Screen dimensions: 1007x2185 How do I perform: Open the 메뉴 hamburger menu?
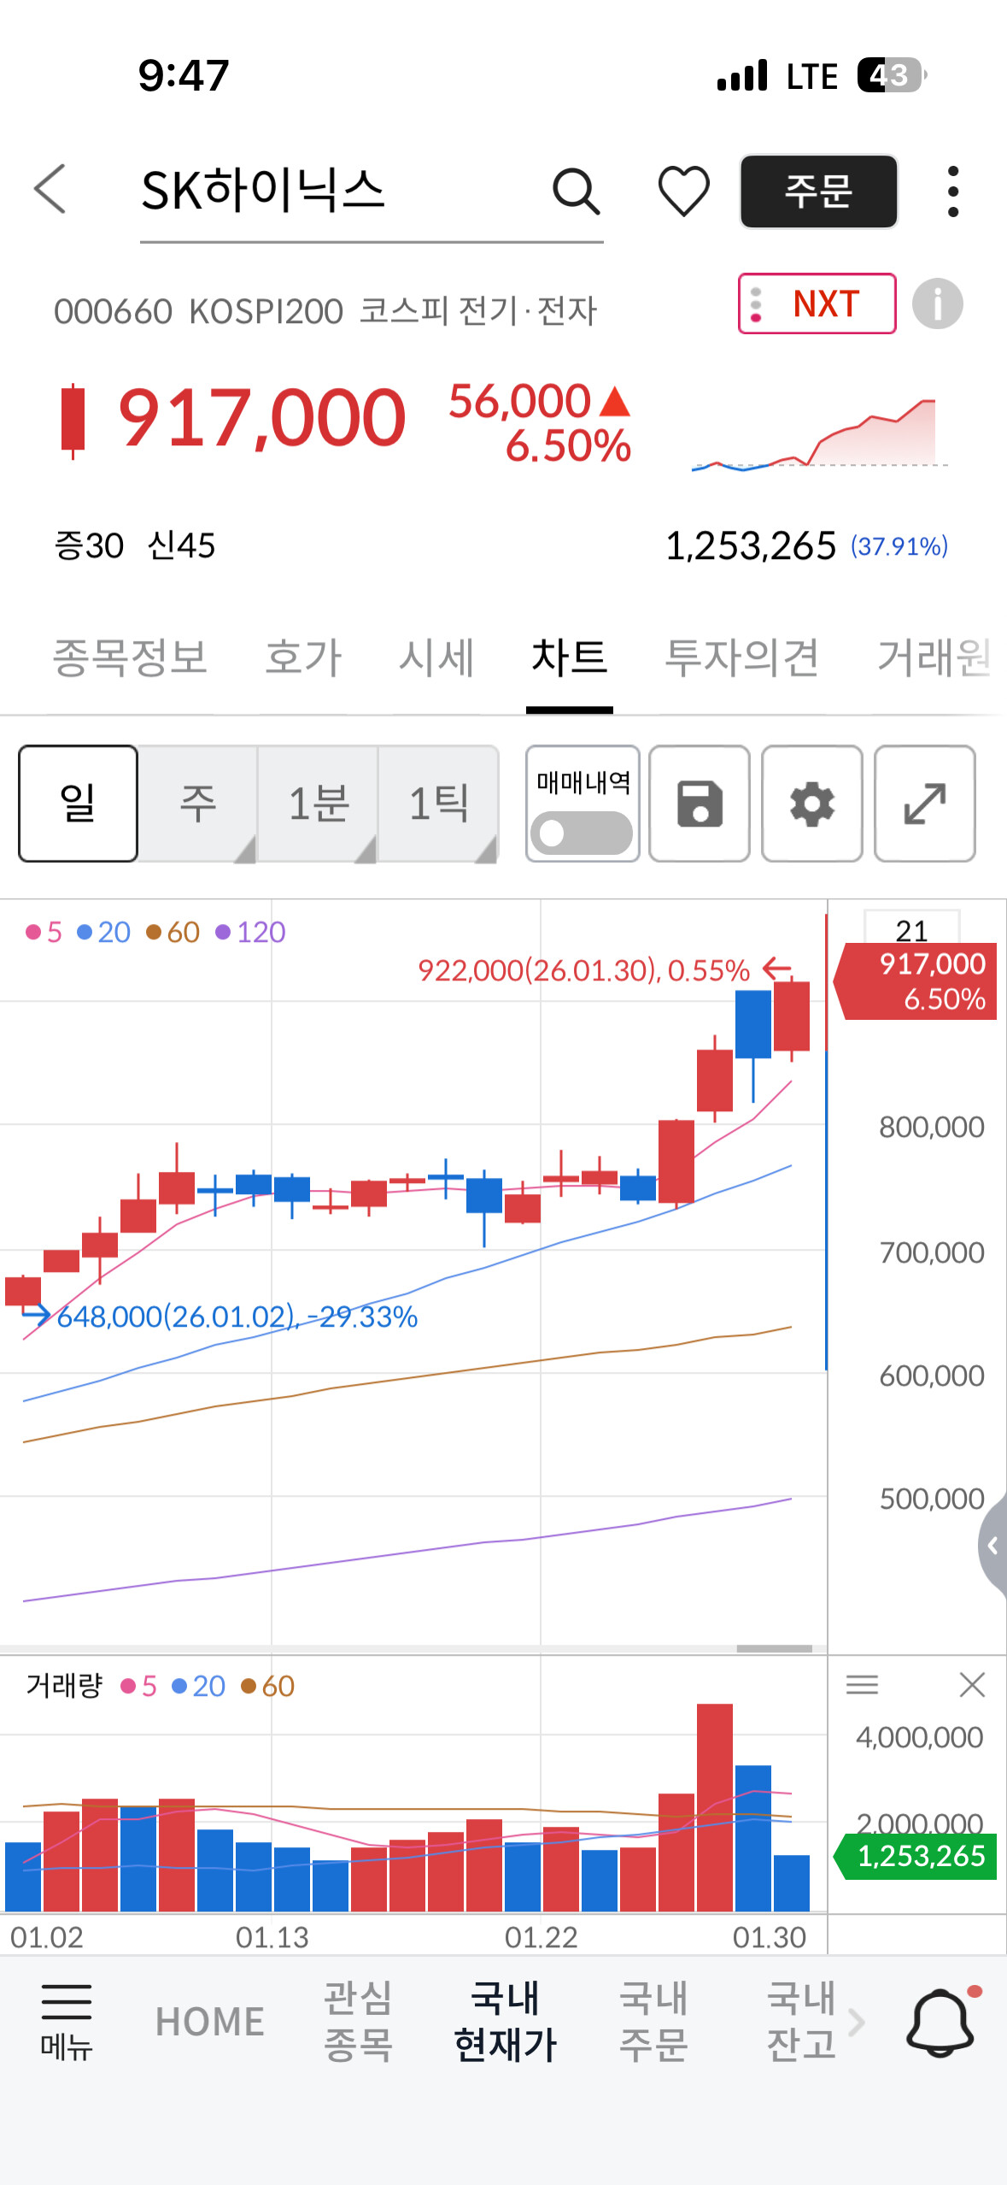[x=67, y=2022]
